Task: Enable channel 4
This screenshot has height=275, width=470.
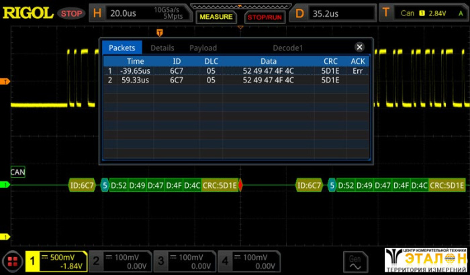Action: 226,261
